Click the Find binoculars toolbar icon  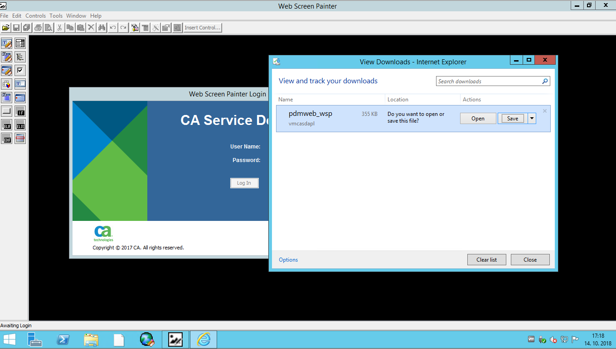tap(102, 28)
